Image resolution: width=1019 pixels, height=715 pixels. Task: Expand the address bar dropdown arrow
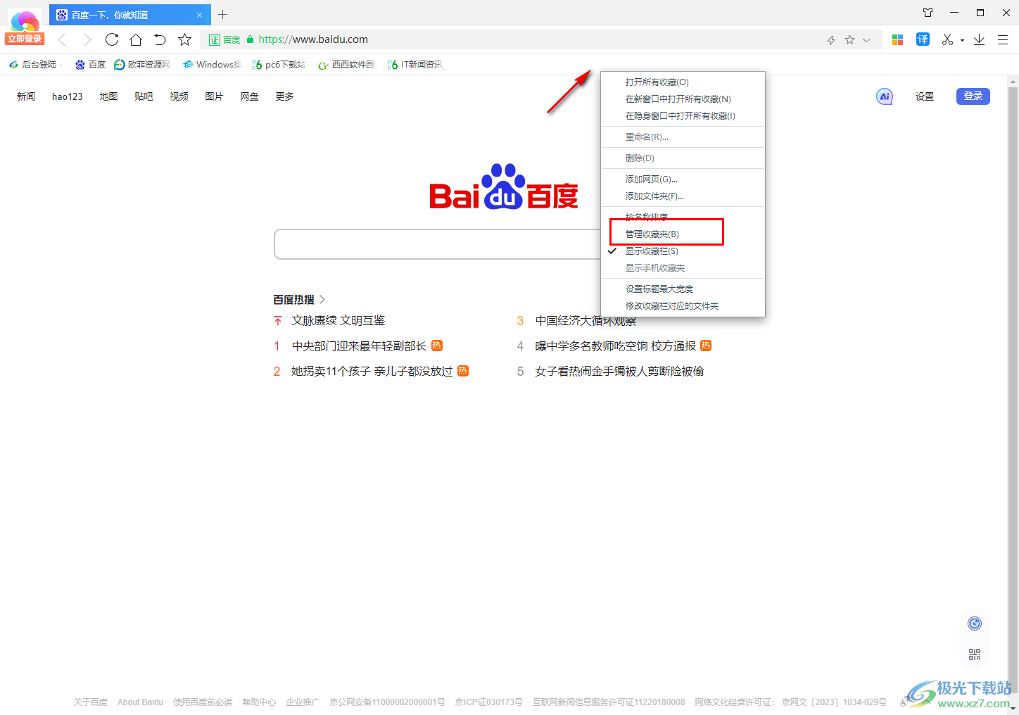pos(866,40)
